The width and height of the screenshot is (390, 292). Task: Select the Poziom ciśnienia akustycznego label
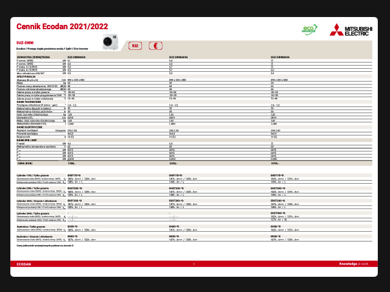[34, 89]
